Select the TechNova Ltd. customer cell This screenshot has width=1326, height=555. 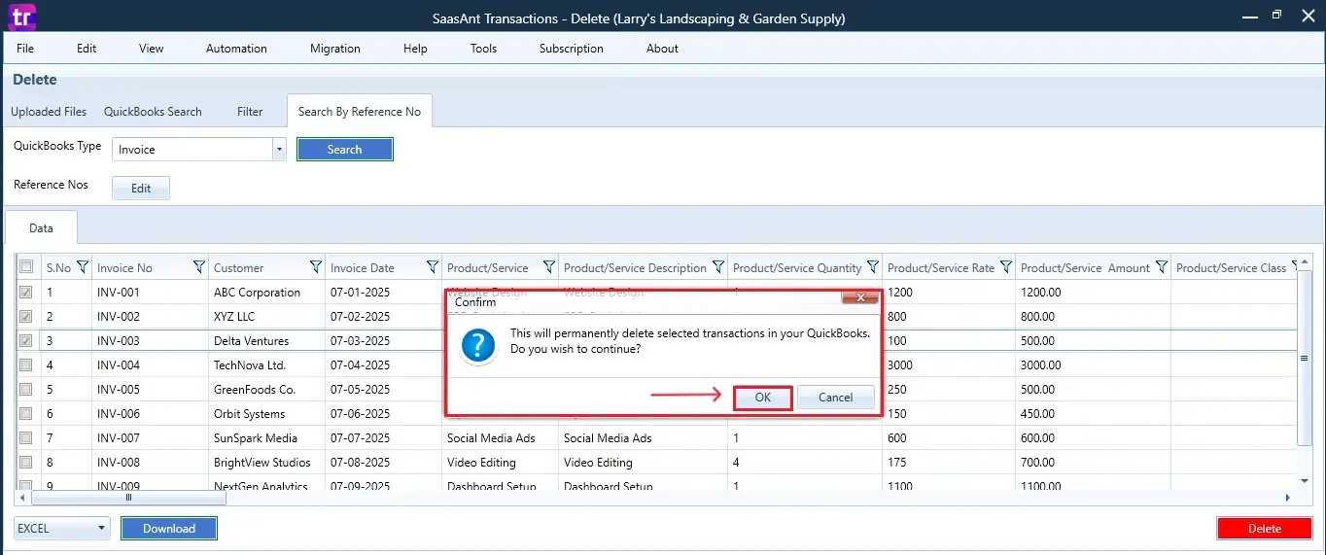pos(266,364)
